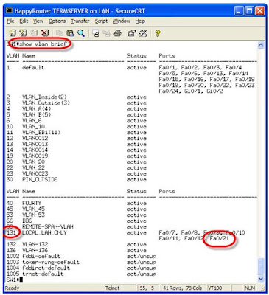
Task: Open the Options menu
Action: pyautogui.click(x=57, y=21)
